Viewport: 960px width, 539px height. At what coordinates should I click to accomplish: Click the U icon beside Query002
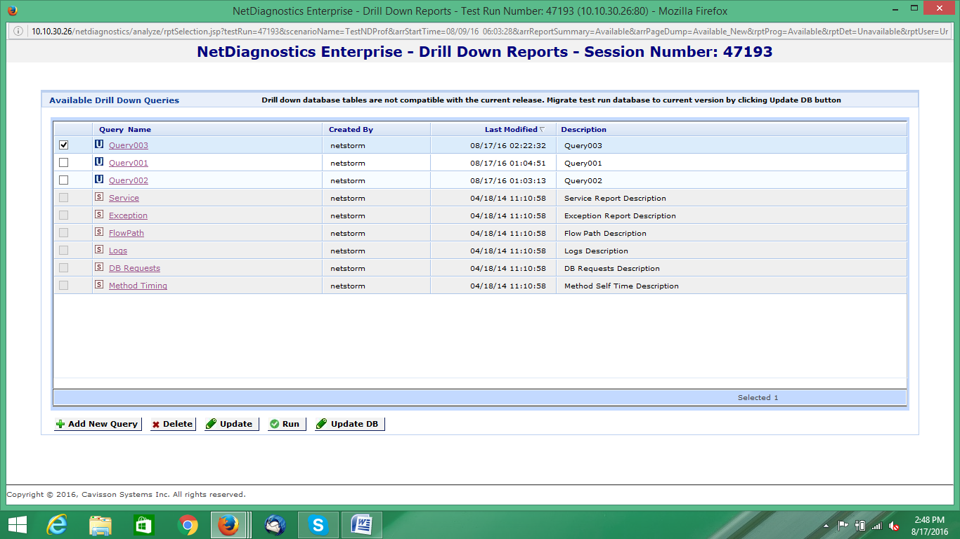pyautogui.click(x=99, y=180)
